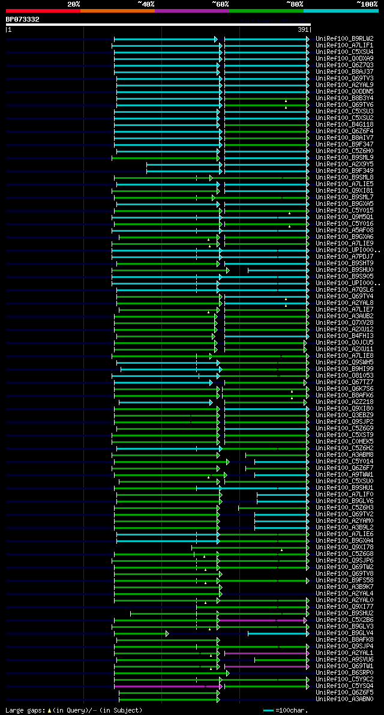384x715 pixels.
Task: Choose the UniRef100_Q9XI81 hit label
Action: (x=344, y=191)
